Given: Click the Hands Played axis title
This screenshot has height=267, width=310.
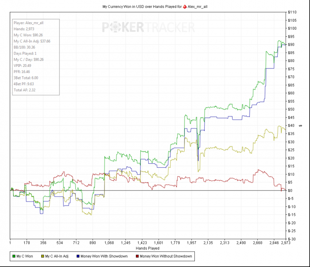Looking at the screenshot, I should click(x=147, y=248).
